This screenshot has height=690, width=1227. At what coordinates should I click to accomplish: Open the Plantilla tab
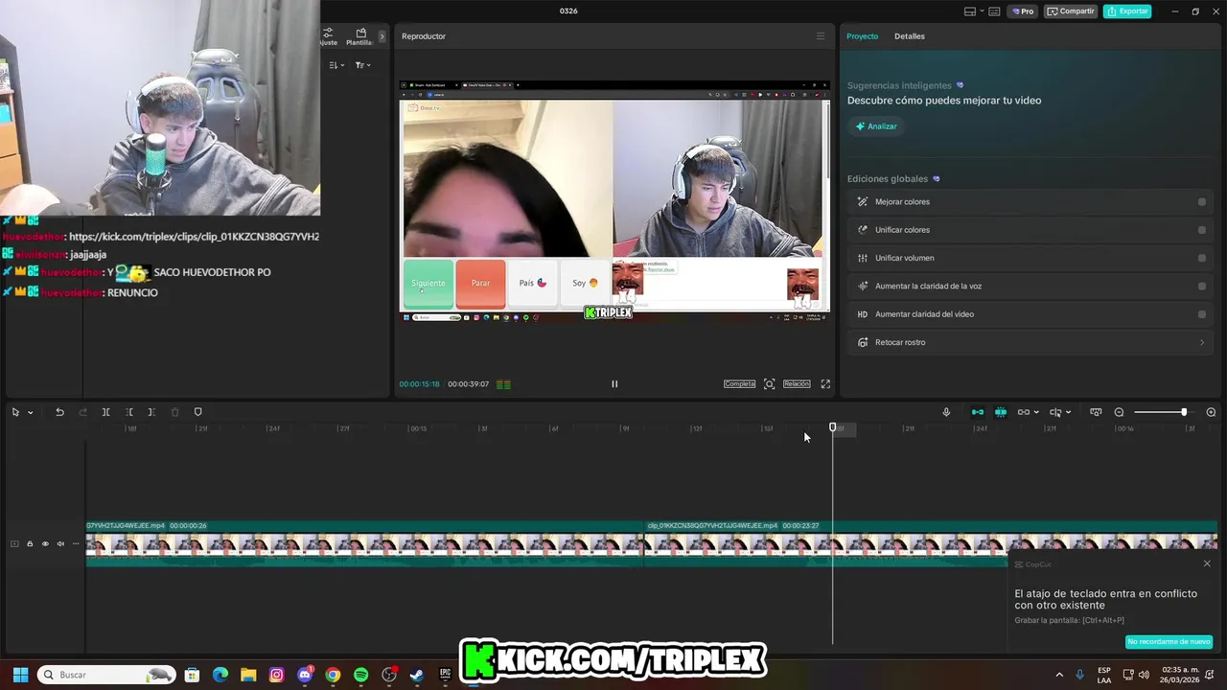[x=360, y=36]
